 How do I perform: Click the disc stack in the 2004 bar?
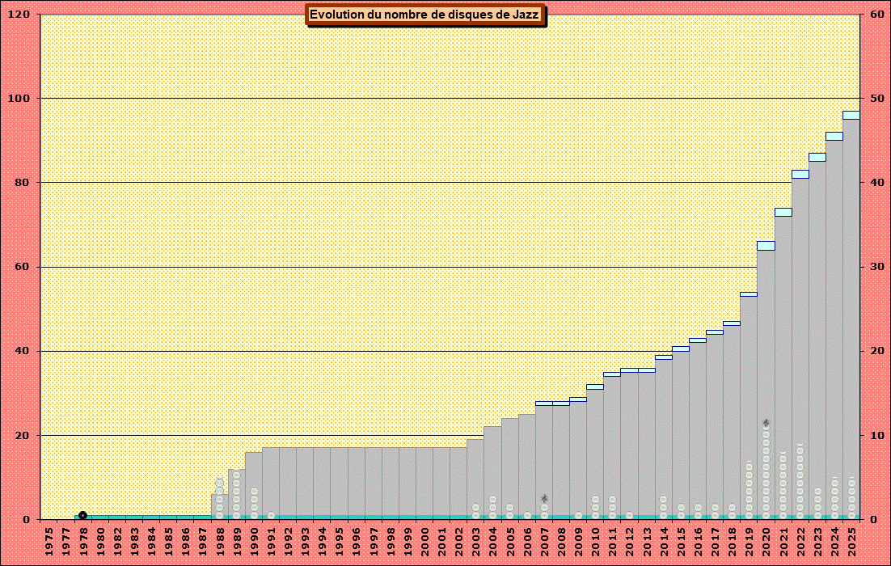click(x=492, y=507)
